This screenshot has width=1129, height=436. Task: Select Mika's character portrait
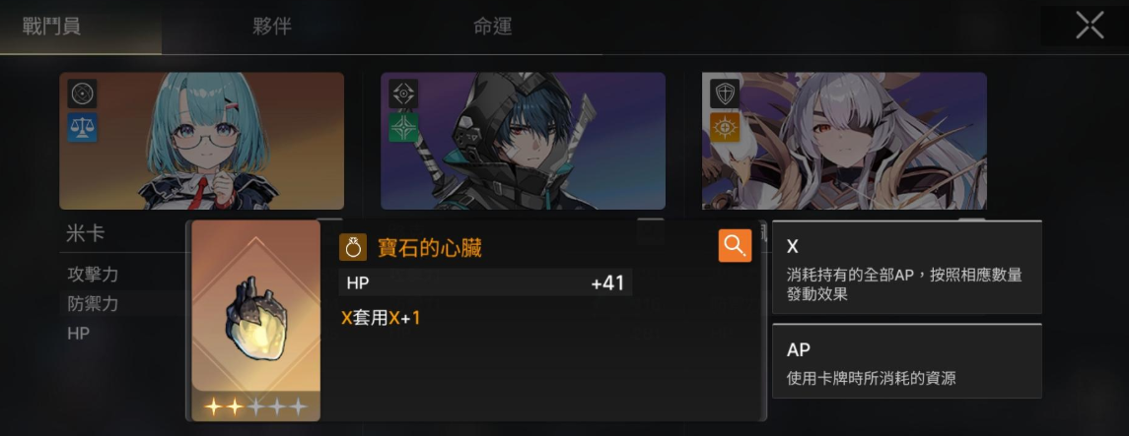click(x=201, y=141)
